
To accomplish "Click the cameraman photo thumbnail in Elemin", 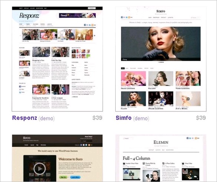I will [151, 176].
